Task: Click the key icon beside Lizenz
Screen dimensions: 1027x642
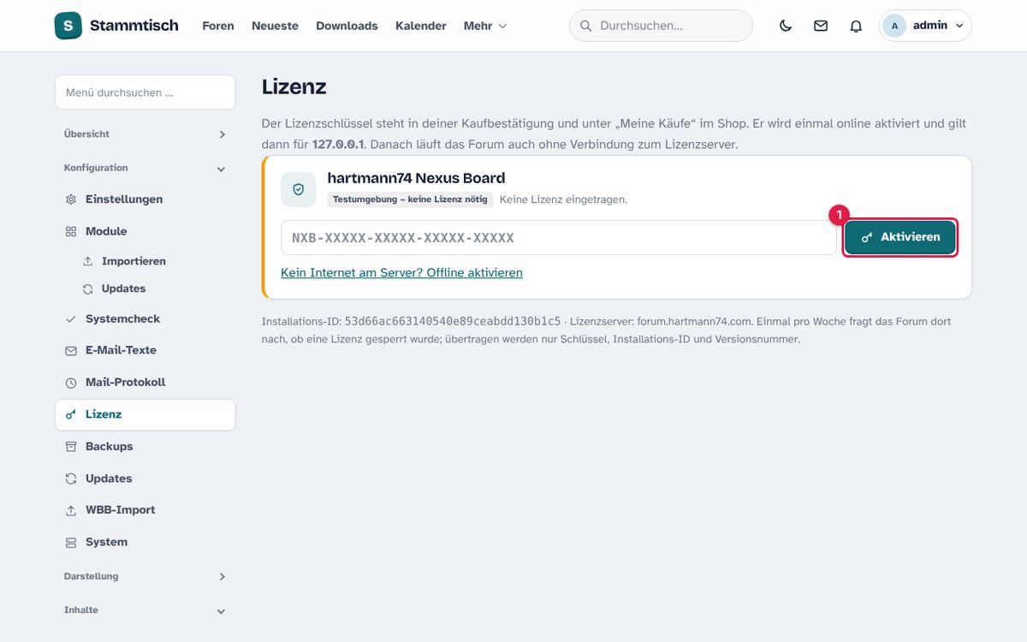Action: click(71, 414)
